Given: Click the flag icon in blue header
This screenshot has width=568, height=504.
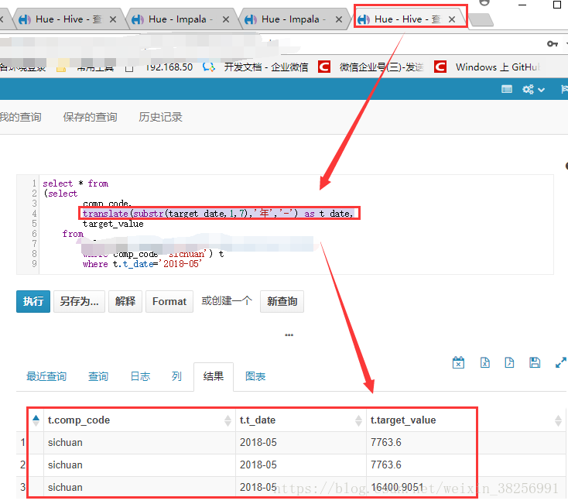Looking at the screenshot, I should click(564, 89).
